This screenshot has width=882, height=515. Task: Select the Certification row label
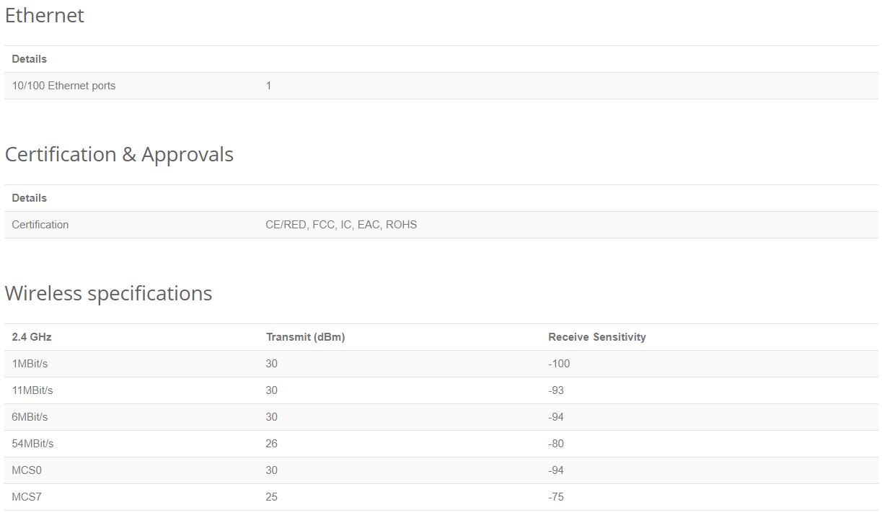tap(40, 225)
